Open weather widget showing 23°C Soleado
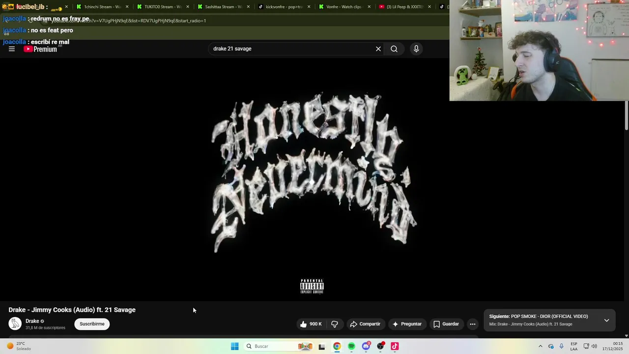629x354 pixels. pos(19,346)
